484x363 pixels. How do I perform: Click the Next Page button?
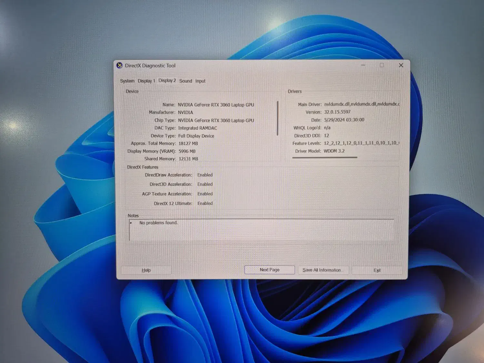[269, 270]
